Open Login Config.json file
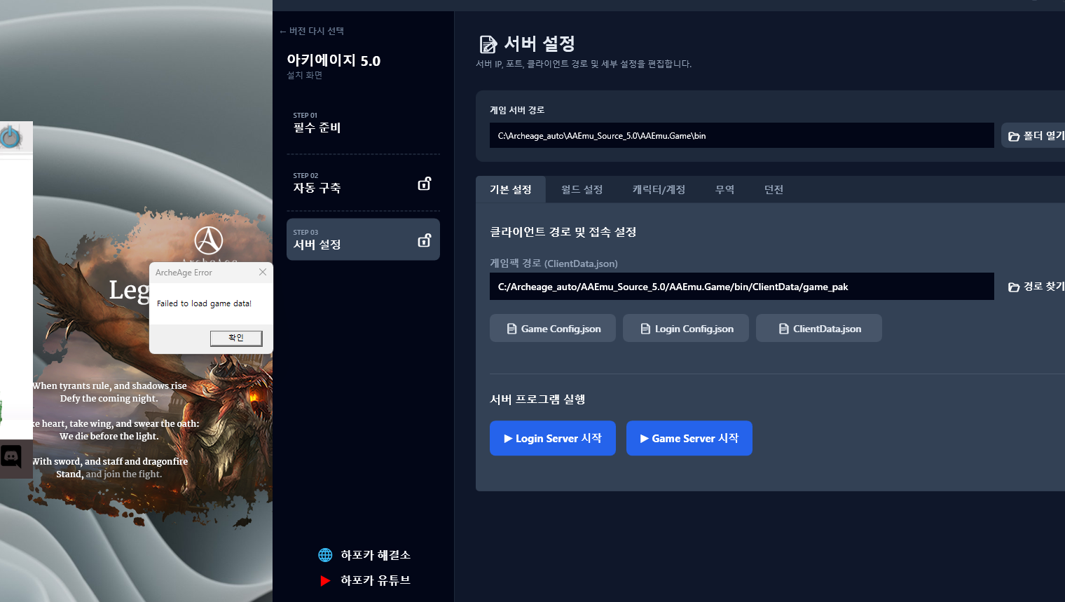The height and width of the screenshot is (602, 1065). [686, 328]
